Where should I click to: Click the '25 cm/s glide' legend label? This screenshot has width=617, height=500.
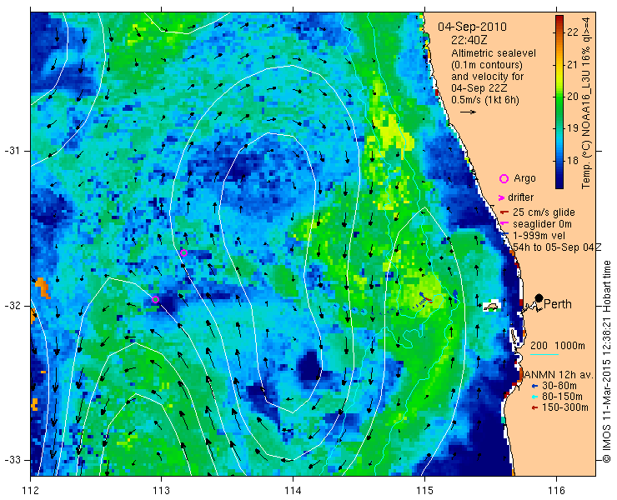(544, 212)
